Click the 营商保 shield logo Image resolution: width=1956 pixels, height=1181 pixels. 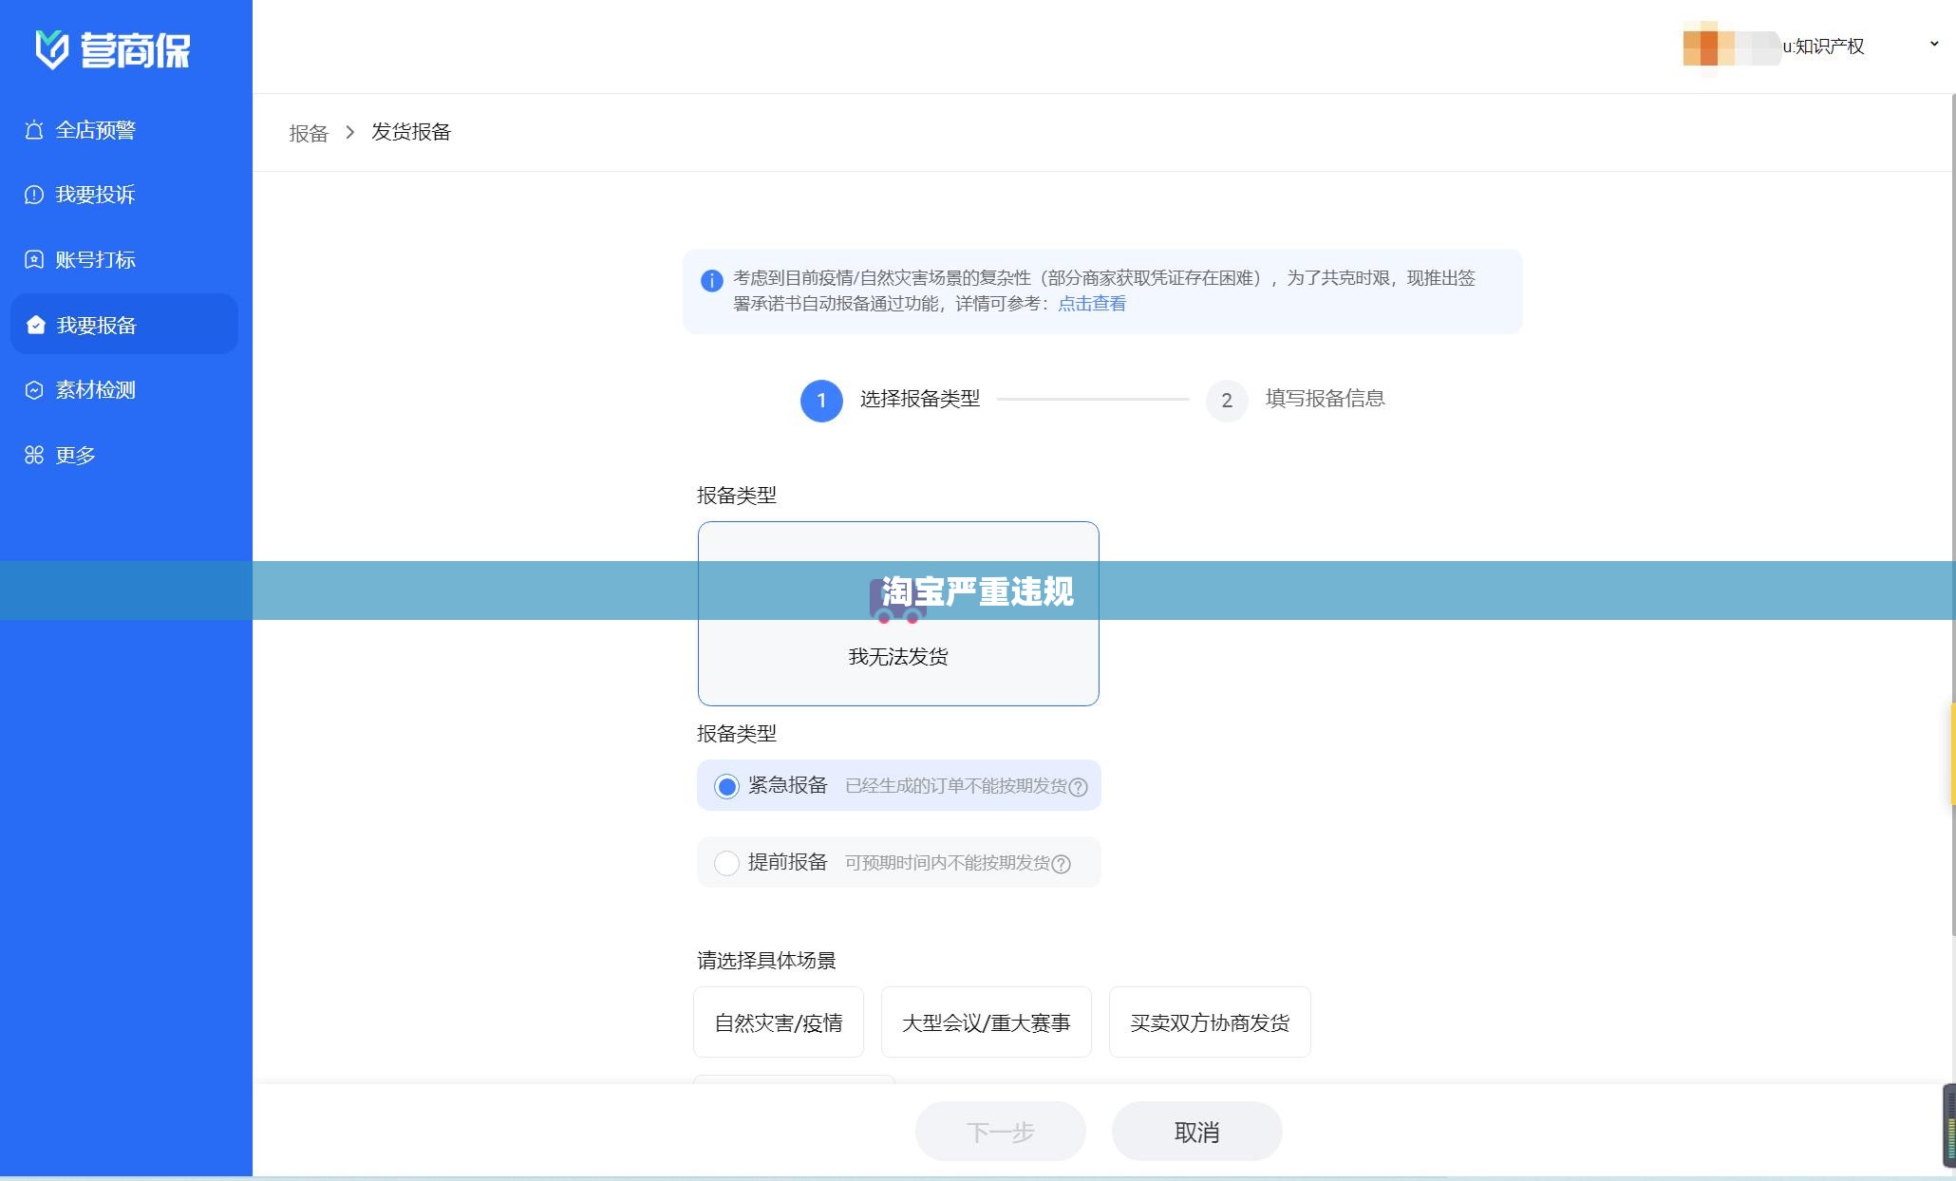pyautogui.click(x=51, y=49)
